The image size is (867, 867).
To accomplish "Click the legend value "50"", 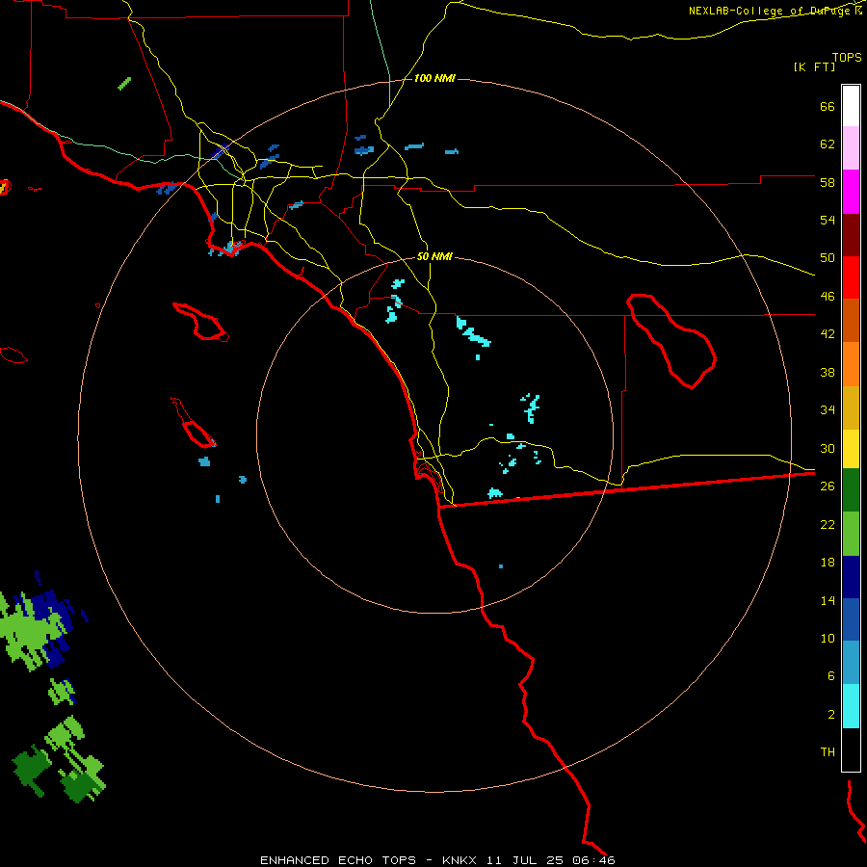I will [x=828, y=257].
